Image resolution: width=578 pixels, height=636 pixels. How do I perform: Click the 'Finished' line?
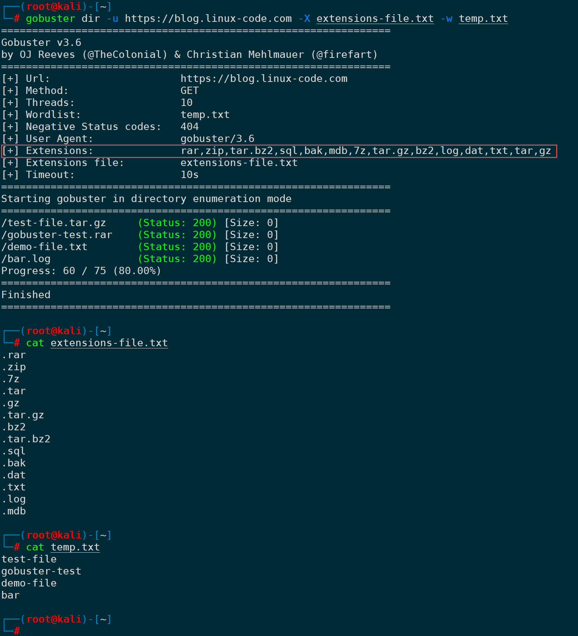[26, 295]
